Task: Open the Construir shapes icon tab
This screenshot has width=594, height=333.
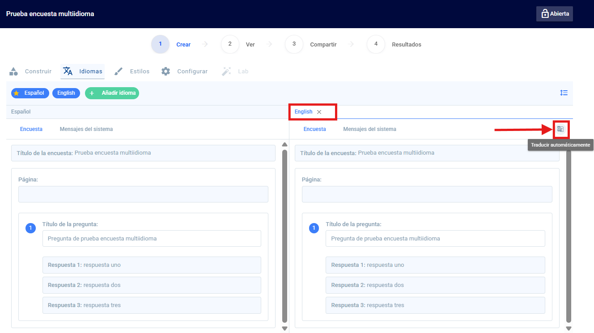Action: tap(13, 71)
